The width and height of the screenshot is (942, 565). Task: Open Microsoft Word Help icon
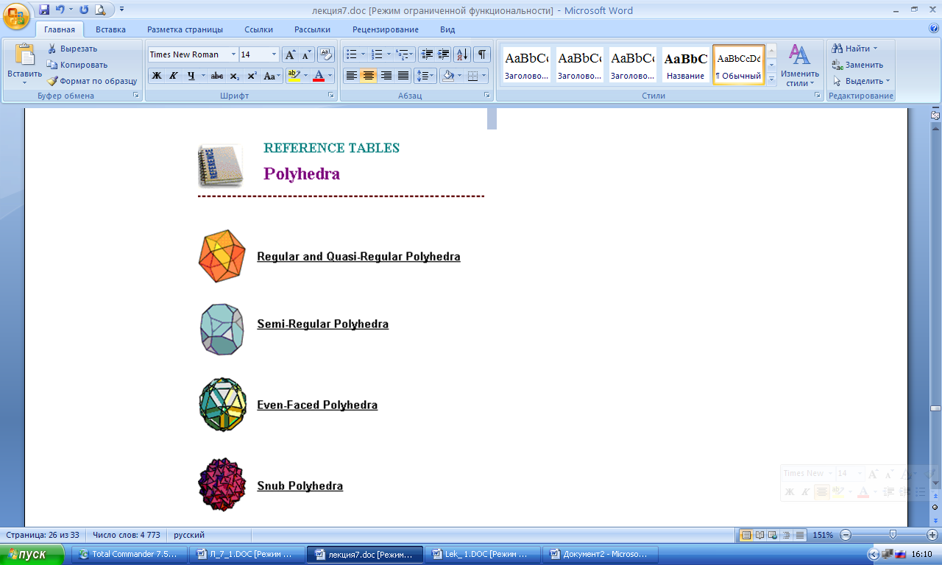pos(934,29)
